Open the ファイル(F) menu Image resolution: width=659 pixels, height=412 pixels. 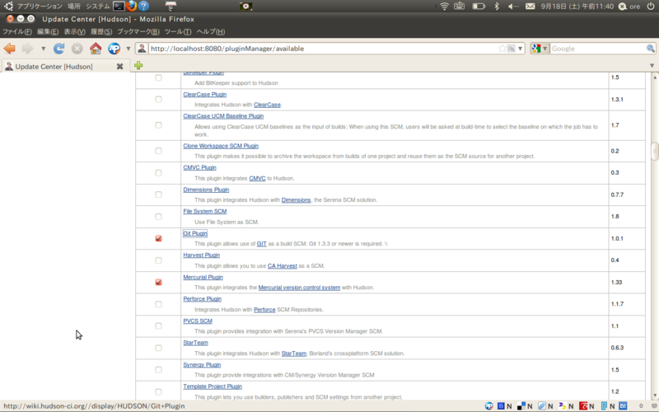[17, 31]
